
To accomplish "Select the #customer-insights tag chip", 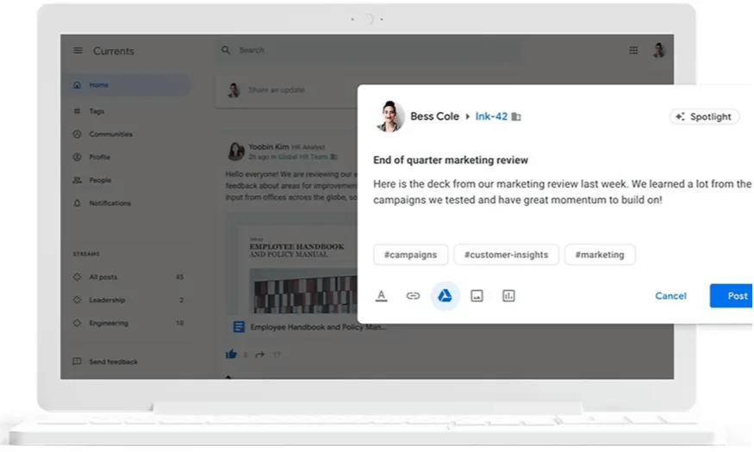I will pos(507,255).
